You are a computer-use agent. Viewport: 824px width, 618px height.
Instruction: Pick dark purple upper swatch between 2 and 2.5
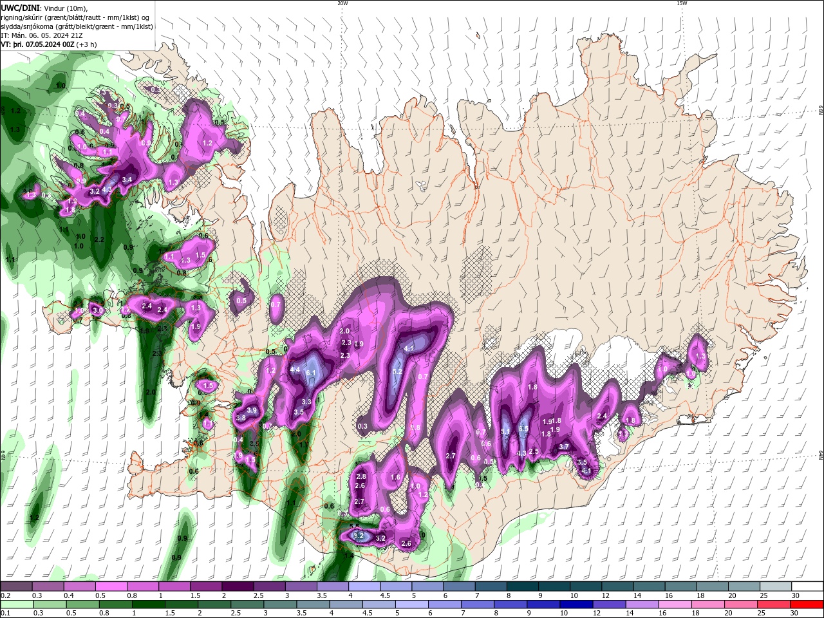point(238,586)
